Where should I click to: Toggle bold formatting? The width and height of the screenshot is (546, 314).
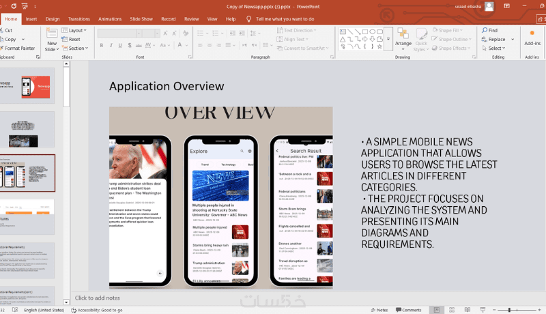coord(101,45)
